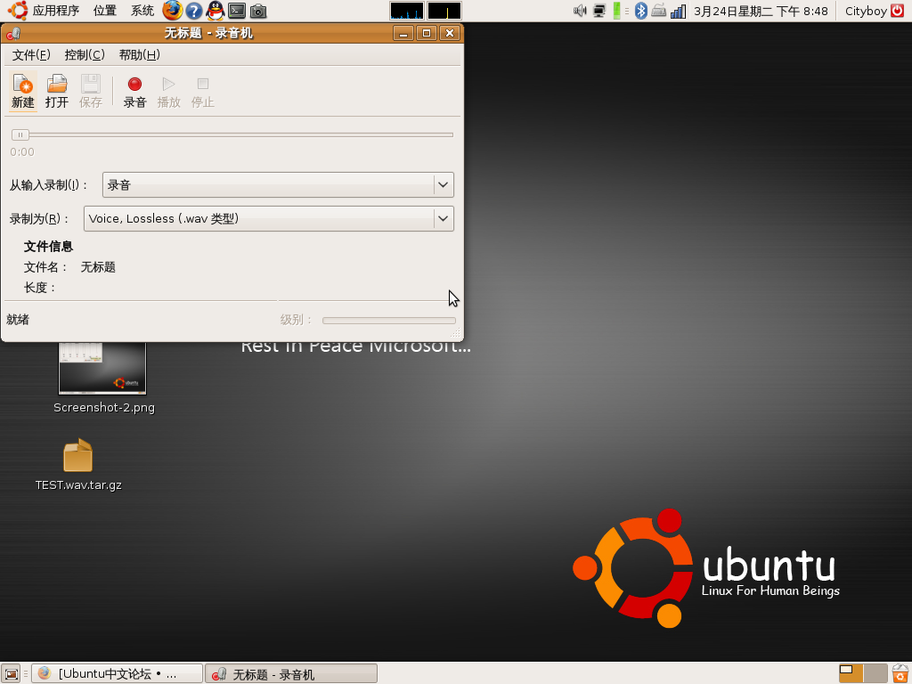This screenshot has width=912, height=684.
Task: Click the 文件信息 section heading
Action: tap(48, 247)
